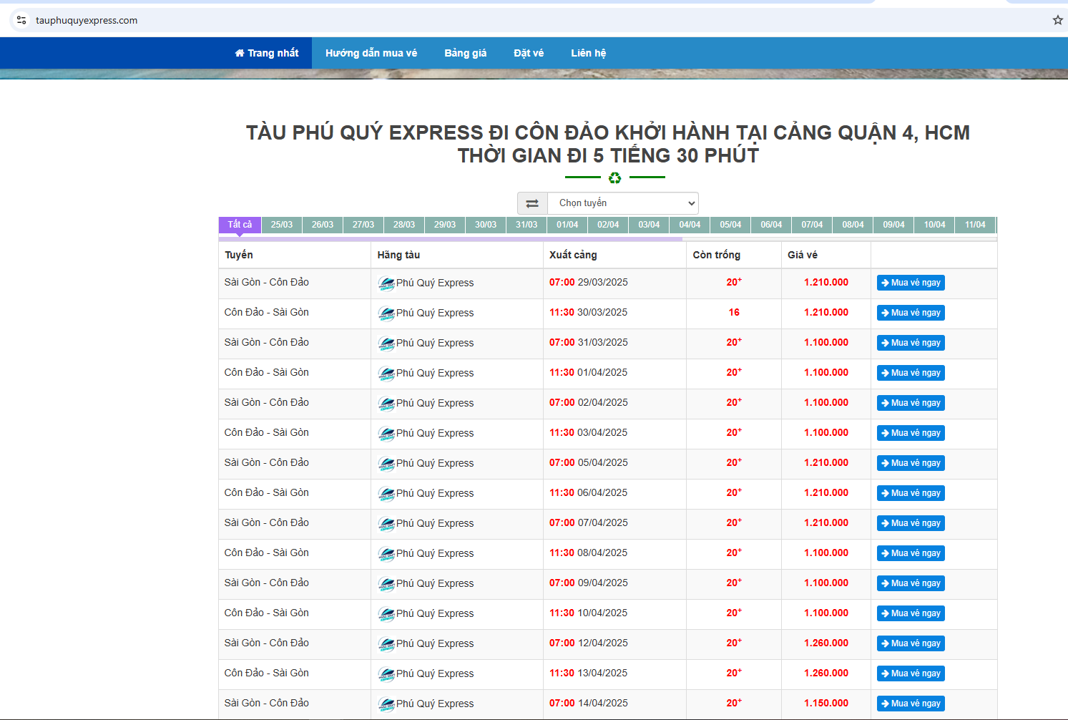Select the 10/04 date tab
Image resolution: width=1068 pixels, height=720 pixels.
tap(934, 225)
